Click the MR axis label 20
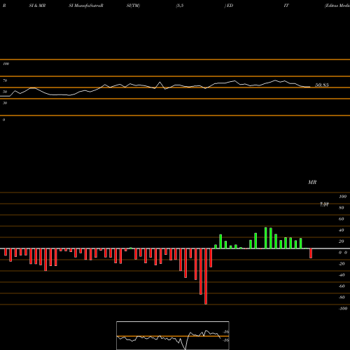Screen dimensions: 350x350 click(342, 241)
